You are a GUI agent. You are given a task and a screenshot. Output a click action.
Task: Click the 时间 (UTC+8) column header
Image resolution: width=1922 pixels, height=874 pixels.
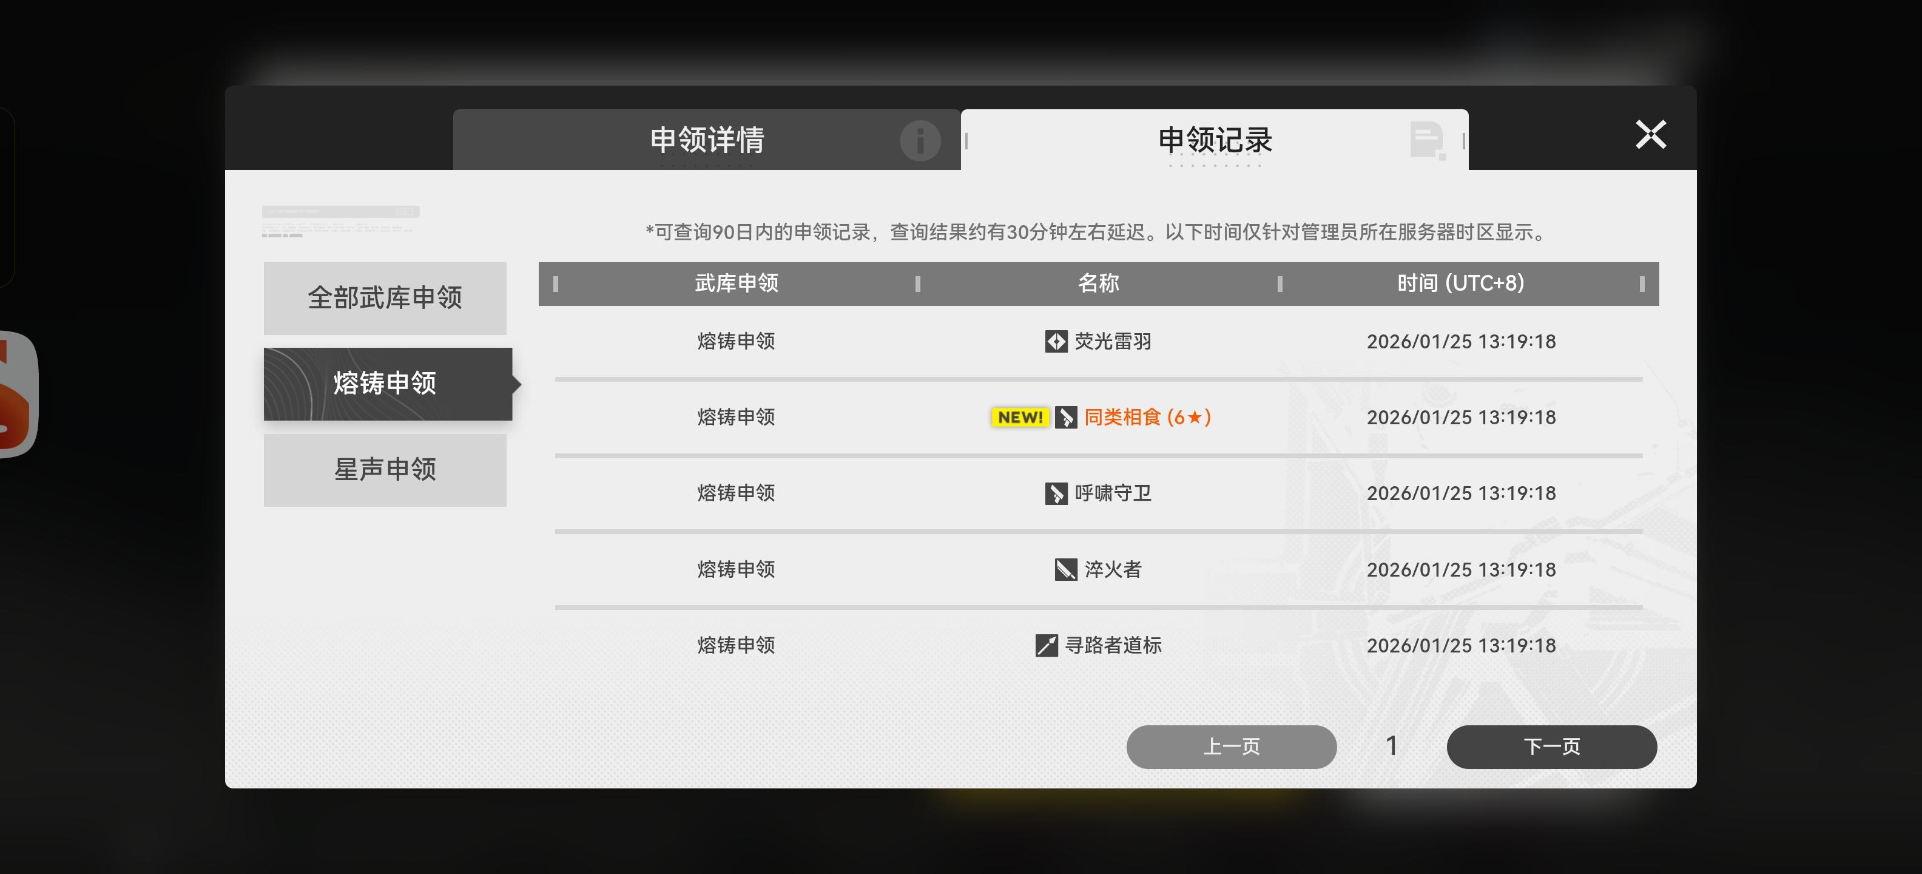[1460, 283]
